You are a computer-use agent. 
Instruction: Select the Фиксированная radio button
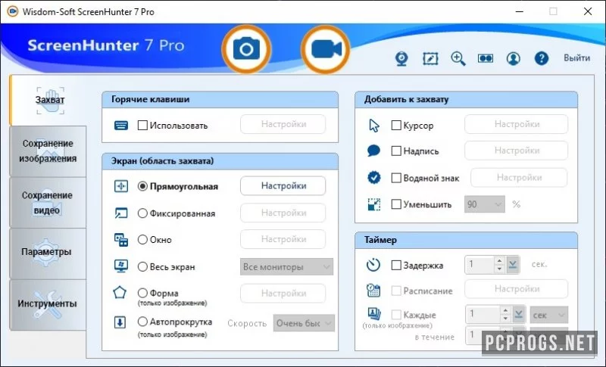pos(142,213)
